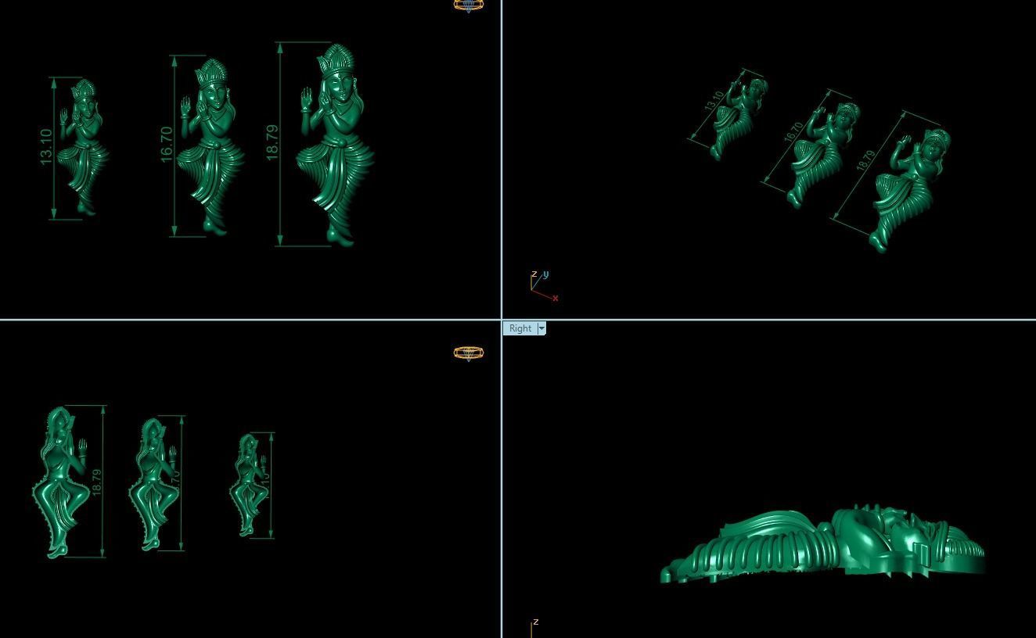The height and width of the screenshot is (638, 1036).
Task: Click the orange ring icon in bottom-left viewport
Action: pyautogui.click(x=468, y=353)
